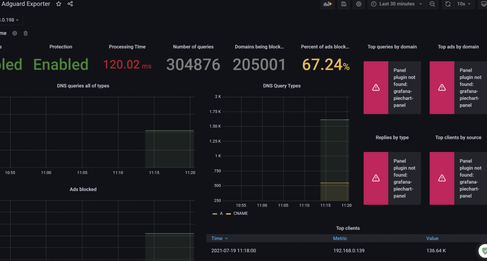Click the 67.24% ads blocked value
Screen dimensions: 487x261
(326, 65)
